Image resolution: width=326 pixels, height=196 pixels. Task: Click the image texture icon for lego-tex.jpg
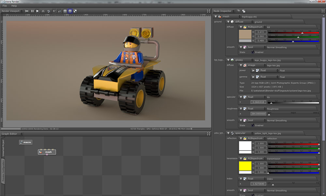pyautogui.click(x=245, y=65)
